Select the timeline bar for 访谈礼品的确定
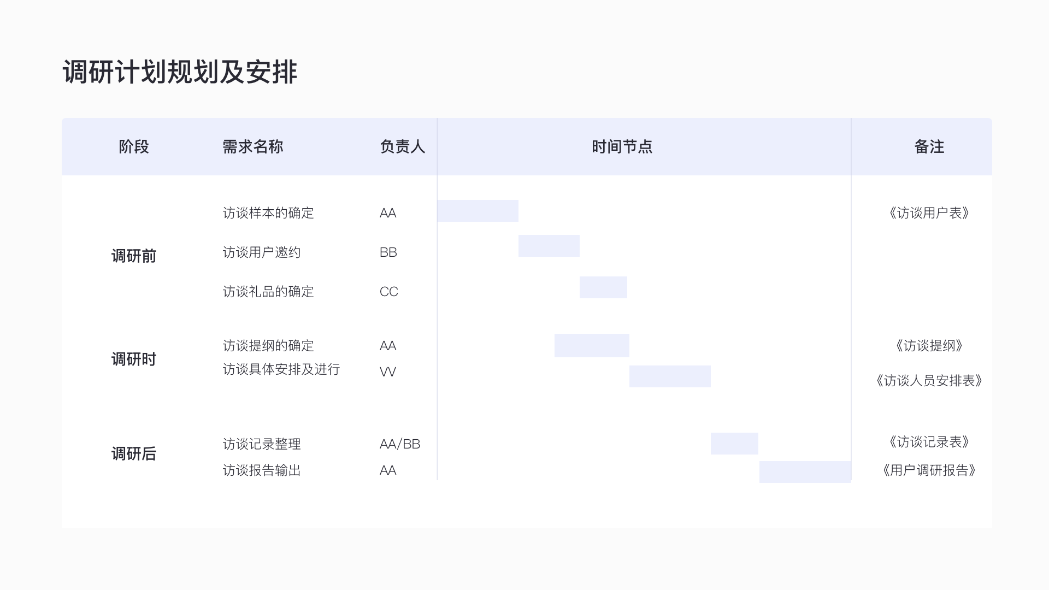Image resolution: width=1049 pixels, height=590 pixels. [x=603, y=287]
